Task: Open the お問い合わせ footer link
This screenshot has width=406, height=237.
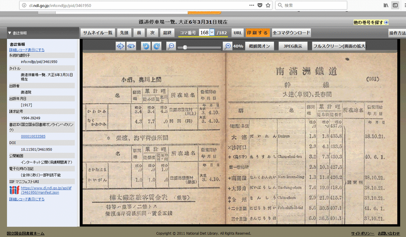Action: [x=389, y=234]
